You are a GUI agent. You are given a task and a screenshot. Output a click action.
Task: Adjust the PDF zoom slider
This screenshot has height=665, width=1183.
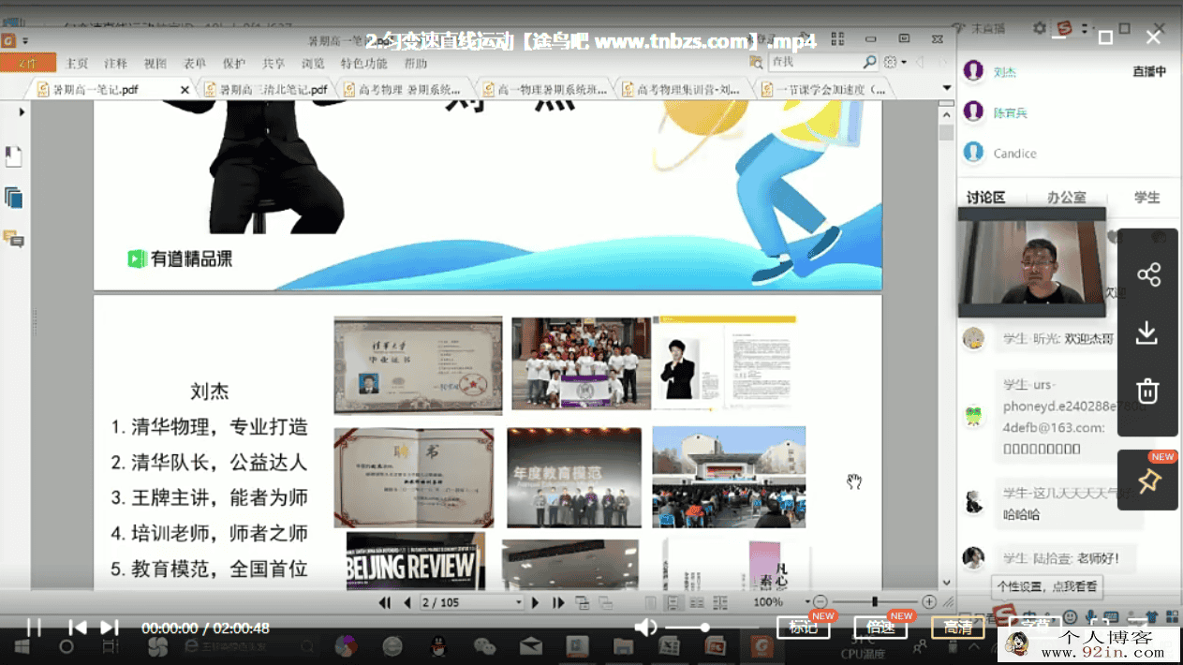point(875,602)
